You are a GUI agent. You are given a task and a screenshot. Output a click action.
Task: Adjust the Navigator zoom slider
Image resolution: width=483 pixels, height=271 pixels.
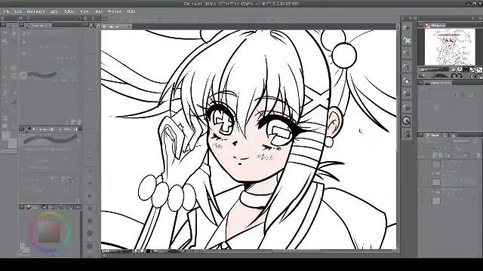(435, 69)
